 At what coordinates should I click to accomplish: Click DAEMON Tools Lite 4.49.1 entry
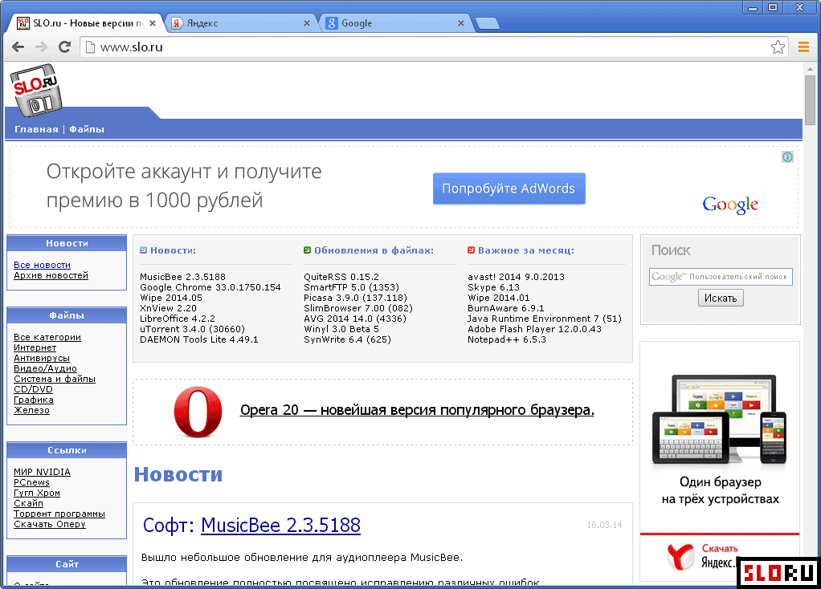coord(199,339)
